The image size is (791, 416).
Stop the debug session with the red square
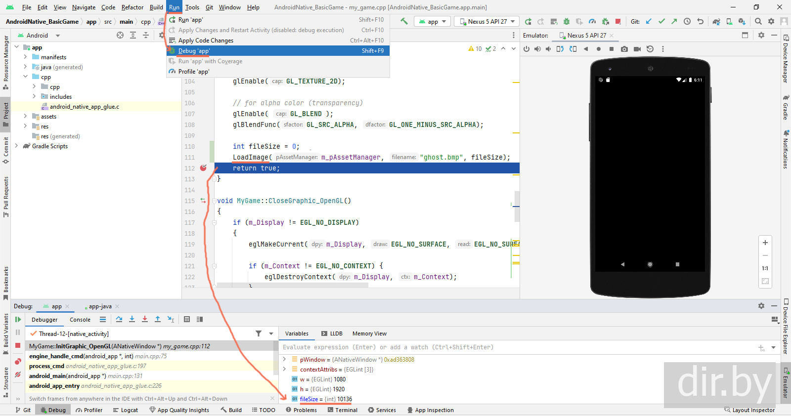pyautogui.click(x=18, y=345)
